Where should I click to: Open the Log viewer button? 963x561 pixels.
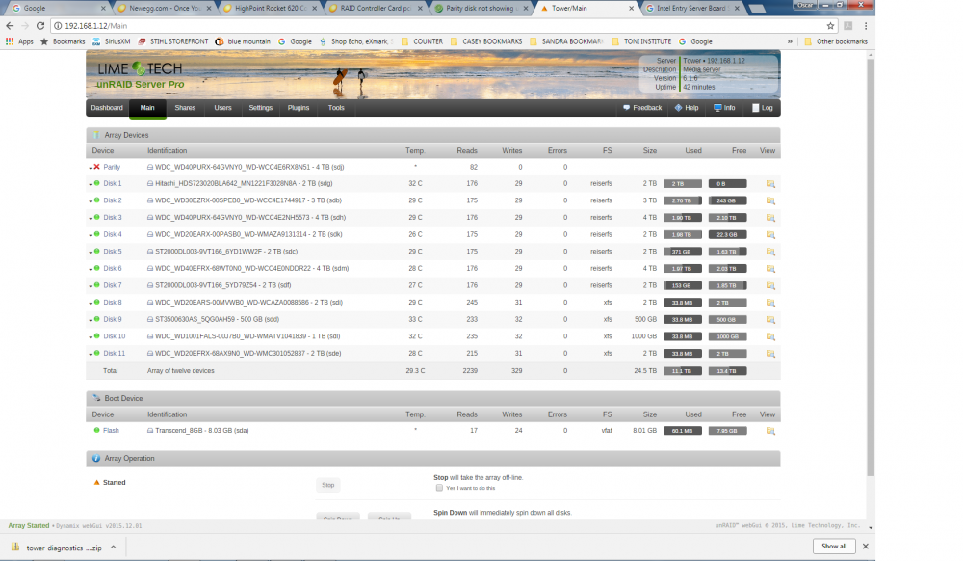tap(762, 108)
